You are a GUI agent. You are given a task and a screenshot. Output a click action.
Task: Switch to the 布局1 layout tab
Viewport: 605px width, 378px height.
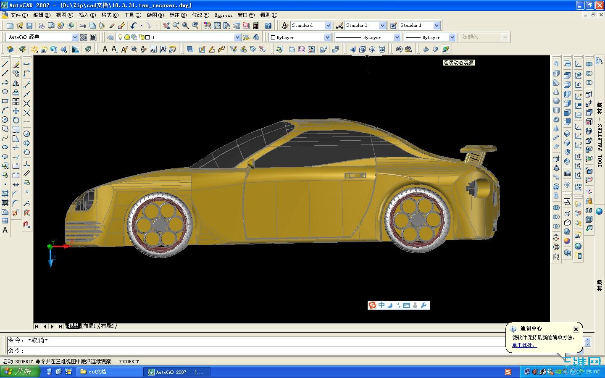click(x=89, y=326)
